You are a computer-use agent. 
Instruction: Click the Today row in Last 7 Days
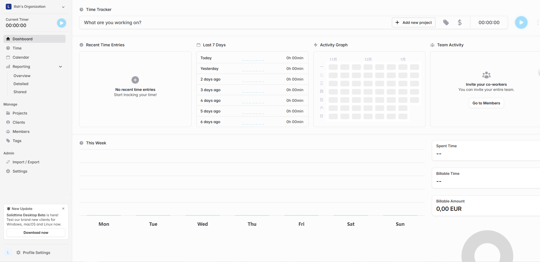(x=252, y=58)
